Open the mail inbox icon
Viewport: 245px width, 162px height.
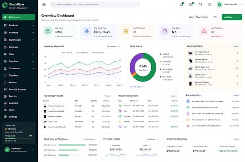pos(191,5)
